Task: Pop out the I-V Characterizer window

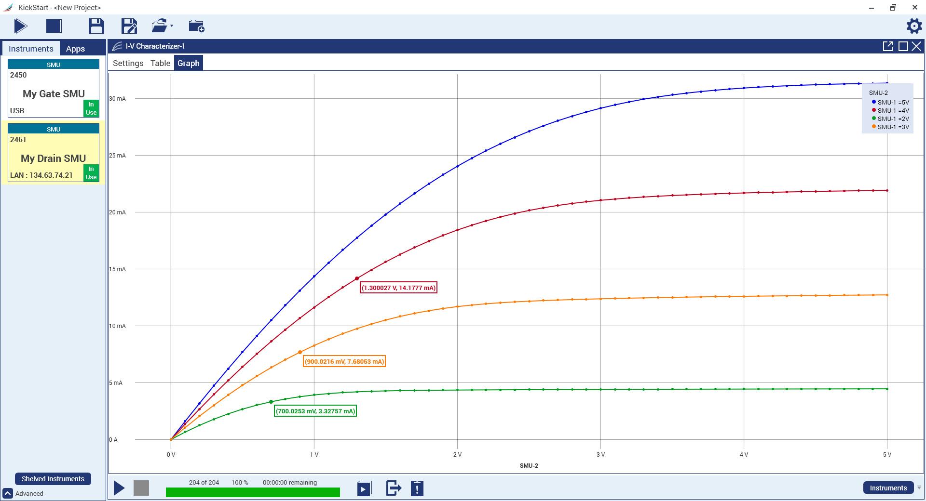Action: click(x=888, y=46)
